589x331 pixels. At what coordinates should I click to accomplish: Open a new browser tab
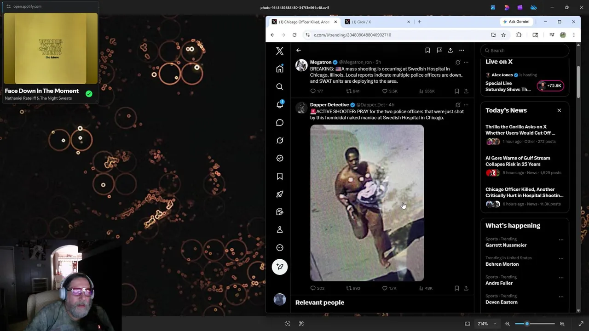pyautogui.click(x=420, y=22)
